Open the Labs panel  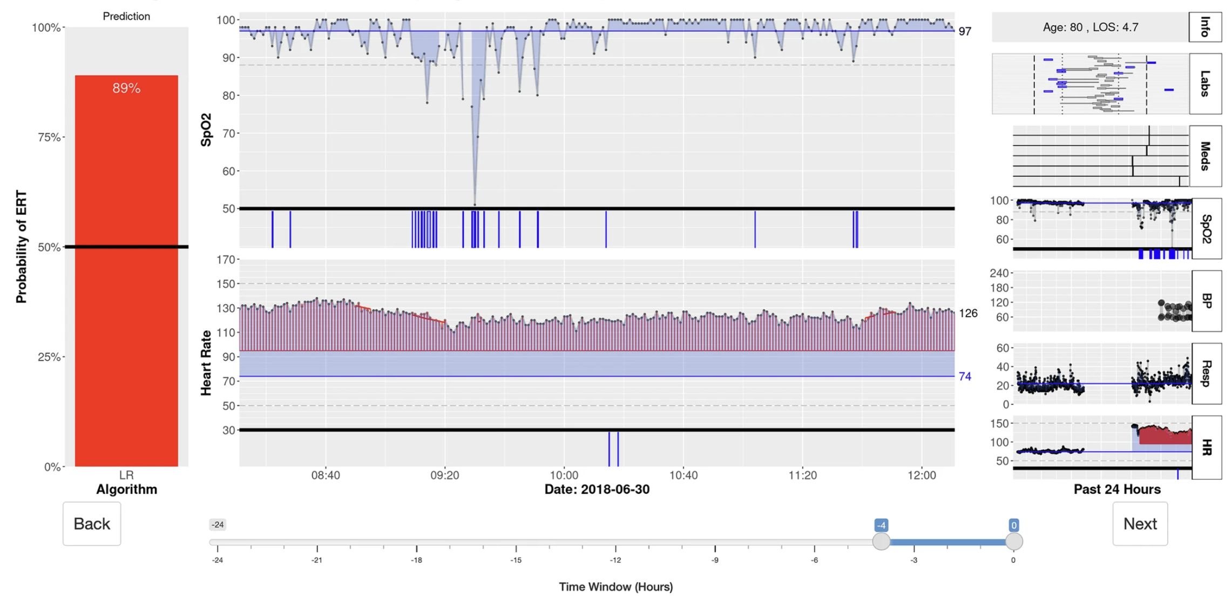click(1206, 84)
